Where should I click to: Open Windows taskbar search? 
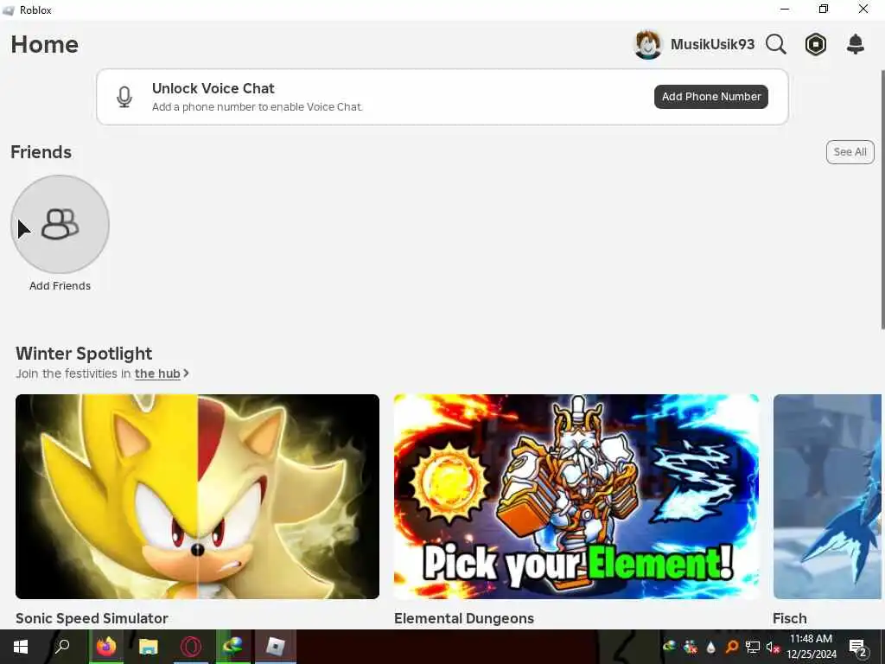(62, 647)
